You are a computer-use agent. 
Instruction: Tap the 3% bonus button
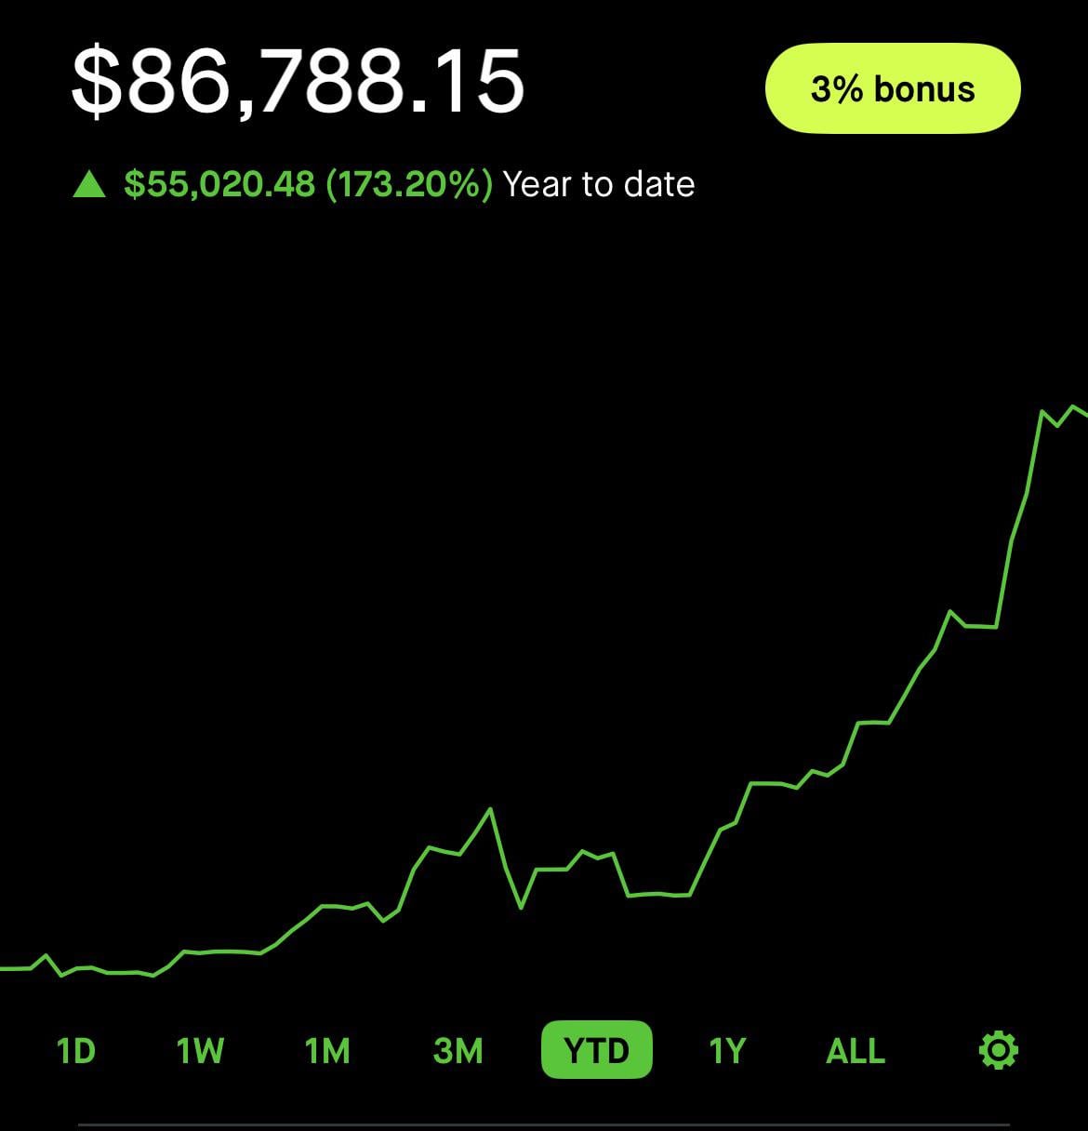(893, 89)
